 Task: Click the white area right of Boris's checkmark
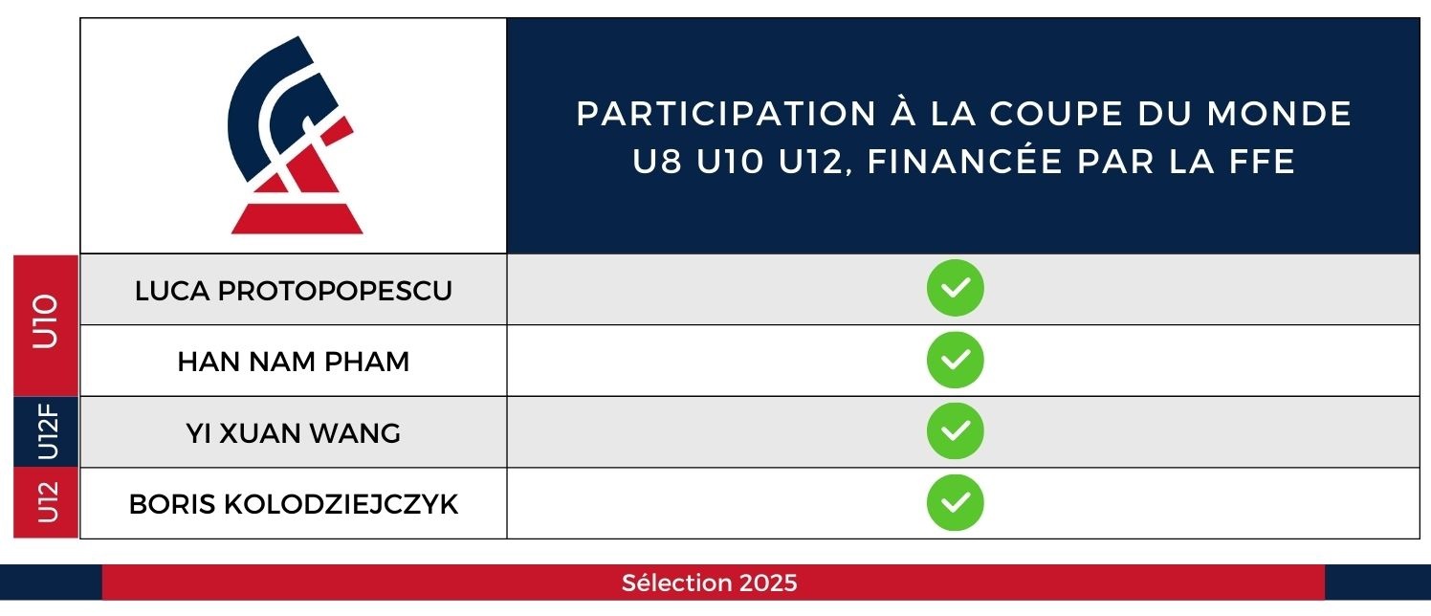(x=1196, y=503)
